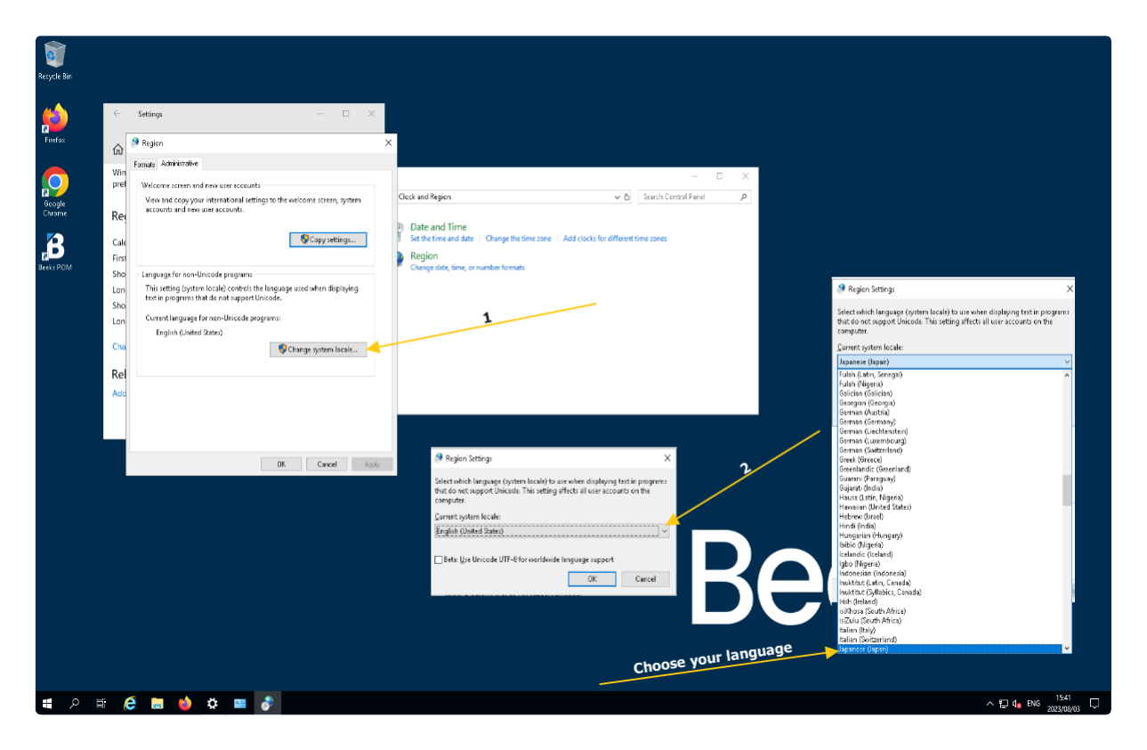Open the Settings gear on the taskbar
The width and height of the screenshot is (1147, 750).
[x=213, y=703]
